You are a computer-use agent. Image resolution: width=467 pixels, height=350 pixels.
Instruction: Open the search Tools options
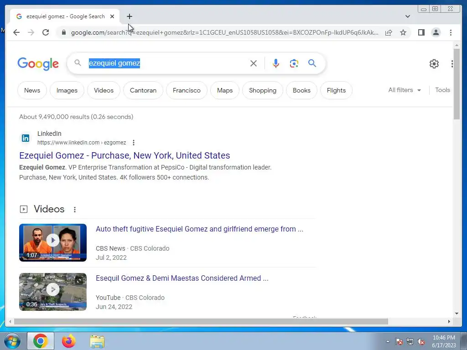pos(442,90)
